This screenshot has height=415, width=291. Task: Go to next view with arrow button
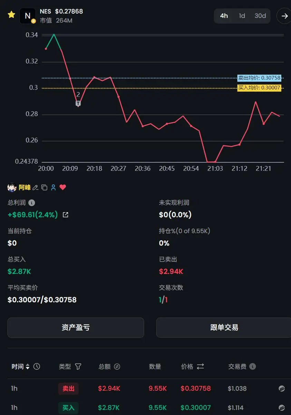pos(284,16)
